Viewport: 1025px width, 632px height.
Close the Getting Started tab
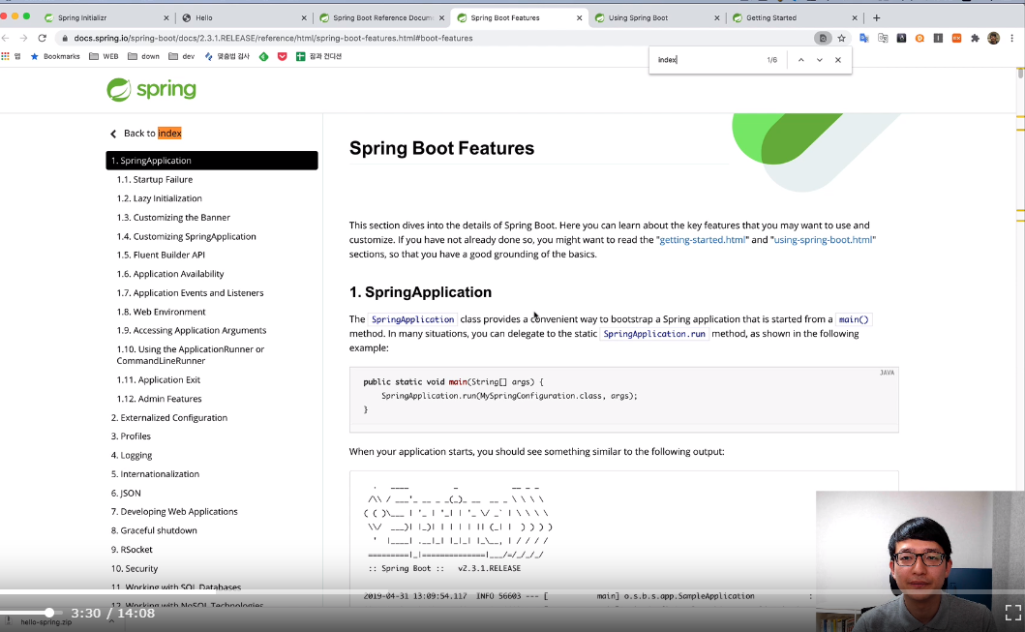tap(855, 18)
